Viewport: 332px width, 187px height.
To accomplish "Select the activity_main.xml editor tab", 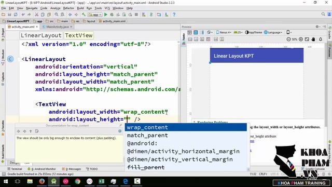I will click(23, 26).
